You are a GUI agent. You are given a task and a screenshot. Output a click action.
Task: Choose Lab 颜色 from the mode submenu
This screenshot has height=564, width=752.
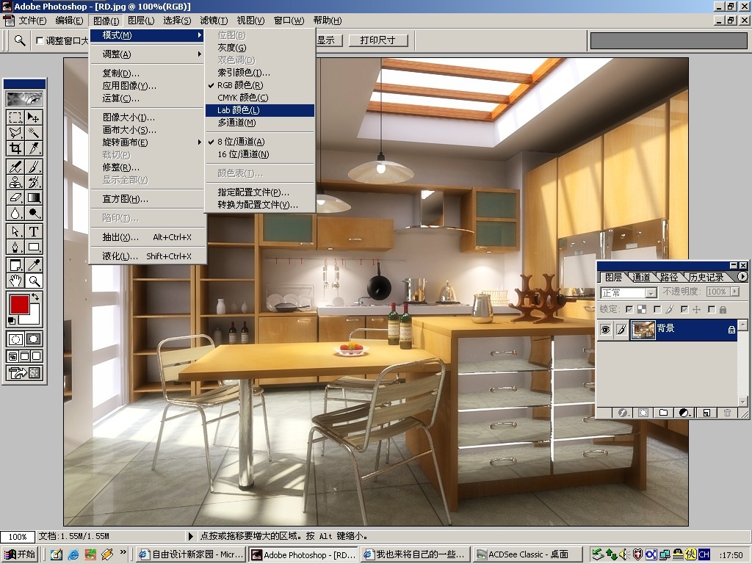pos(238,110)
